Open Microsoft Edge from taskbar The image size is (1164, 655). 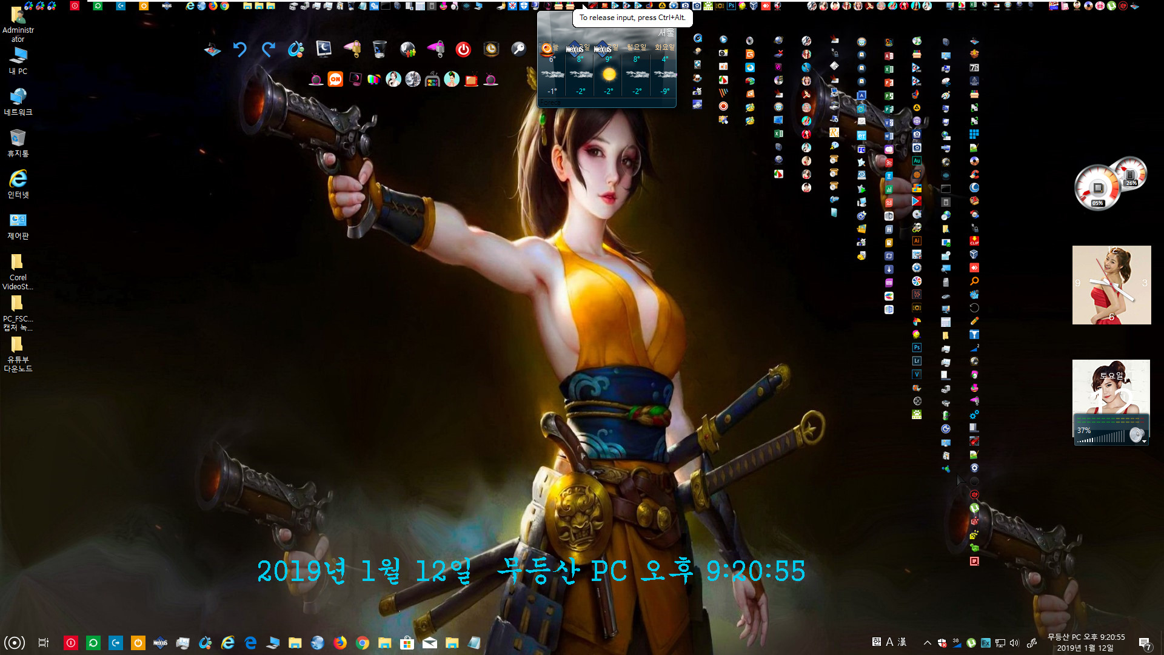click(250, 643)
